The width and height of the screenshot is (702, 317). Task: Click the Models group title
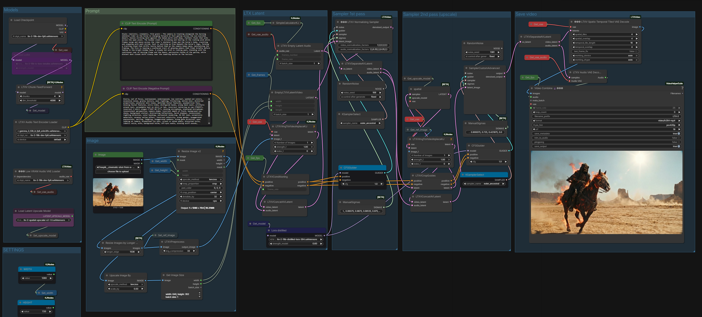[11, 10]
